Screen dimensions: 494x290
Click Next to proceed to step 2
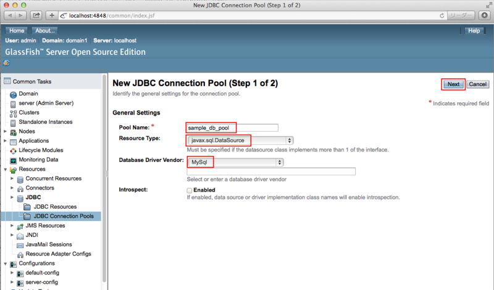pyautogui.click(x=453, y=84)
